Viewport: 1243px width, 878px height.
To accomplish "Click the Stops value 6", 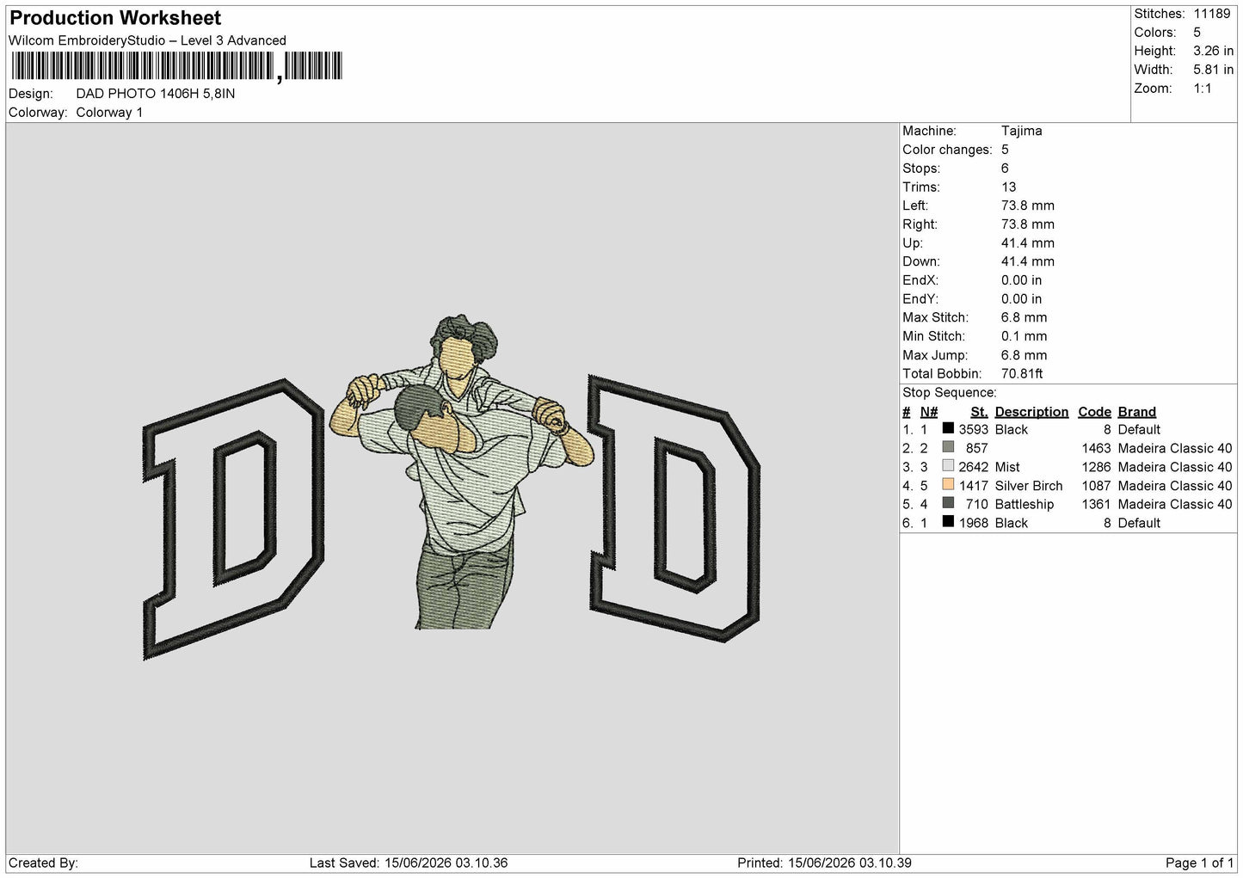I will [x=1005, y=169].
